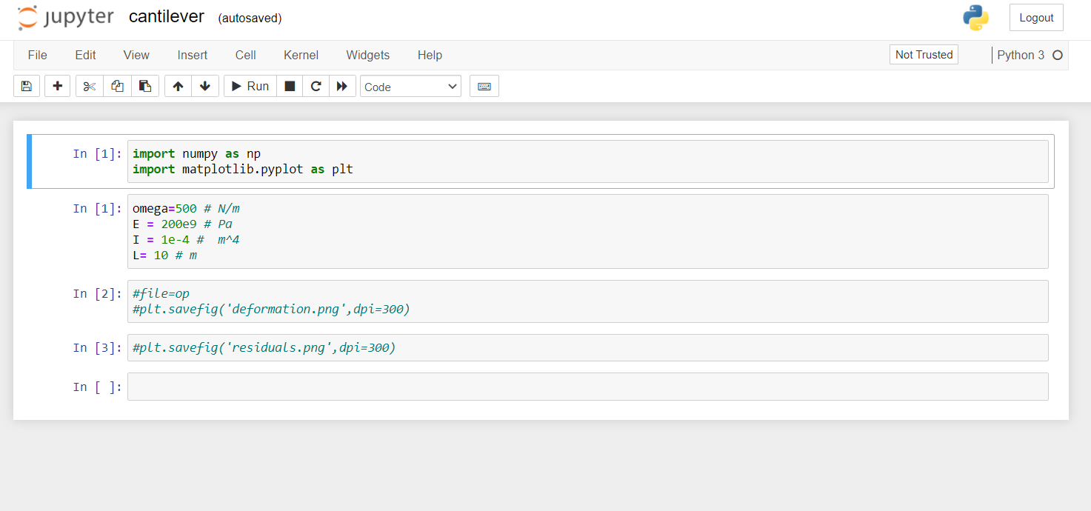This screenshot has width=1091, height=511.
Task: Open the Edit menu
Action: (85, 55)
